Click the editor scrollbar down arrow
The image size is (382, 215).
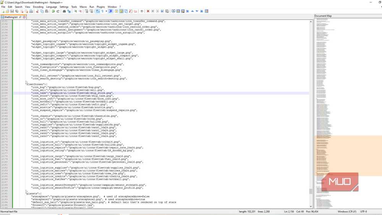tap(311, 207)
